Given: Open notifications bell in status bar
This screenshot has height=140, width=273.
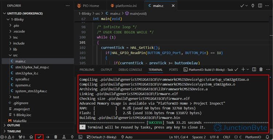Looking at the screenshot, I should coord(268,137).
